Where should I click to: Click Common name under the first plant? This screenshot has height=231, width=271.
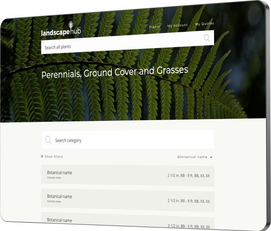[x=54, y=178]
